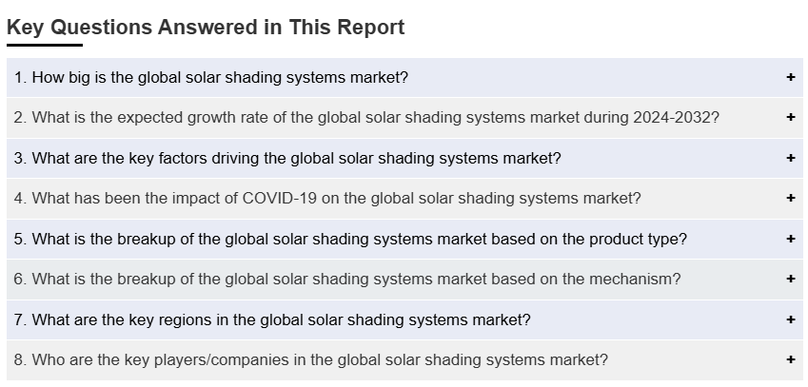Expand 'How big is the global solar shading systems market?'
808x387 pixels.
point(220,77)
